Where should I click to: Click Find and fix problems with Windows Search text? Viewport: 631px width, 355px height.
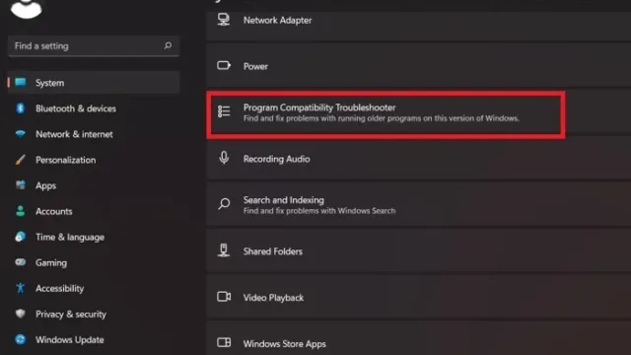pyautogui.click(x=319, y=211)
